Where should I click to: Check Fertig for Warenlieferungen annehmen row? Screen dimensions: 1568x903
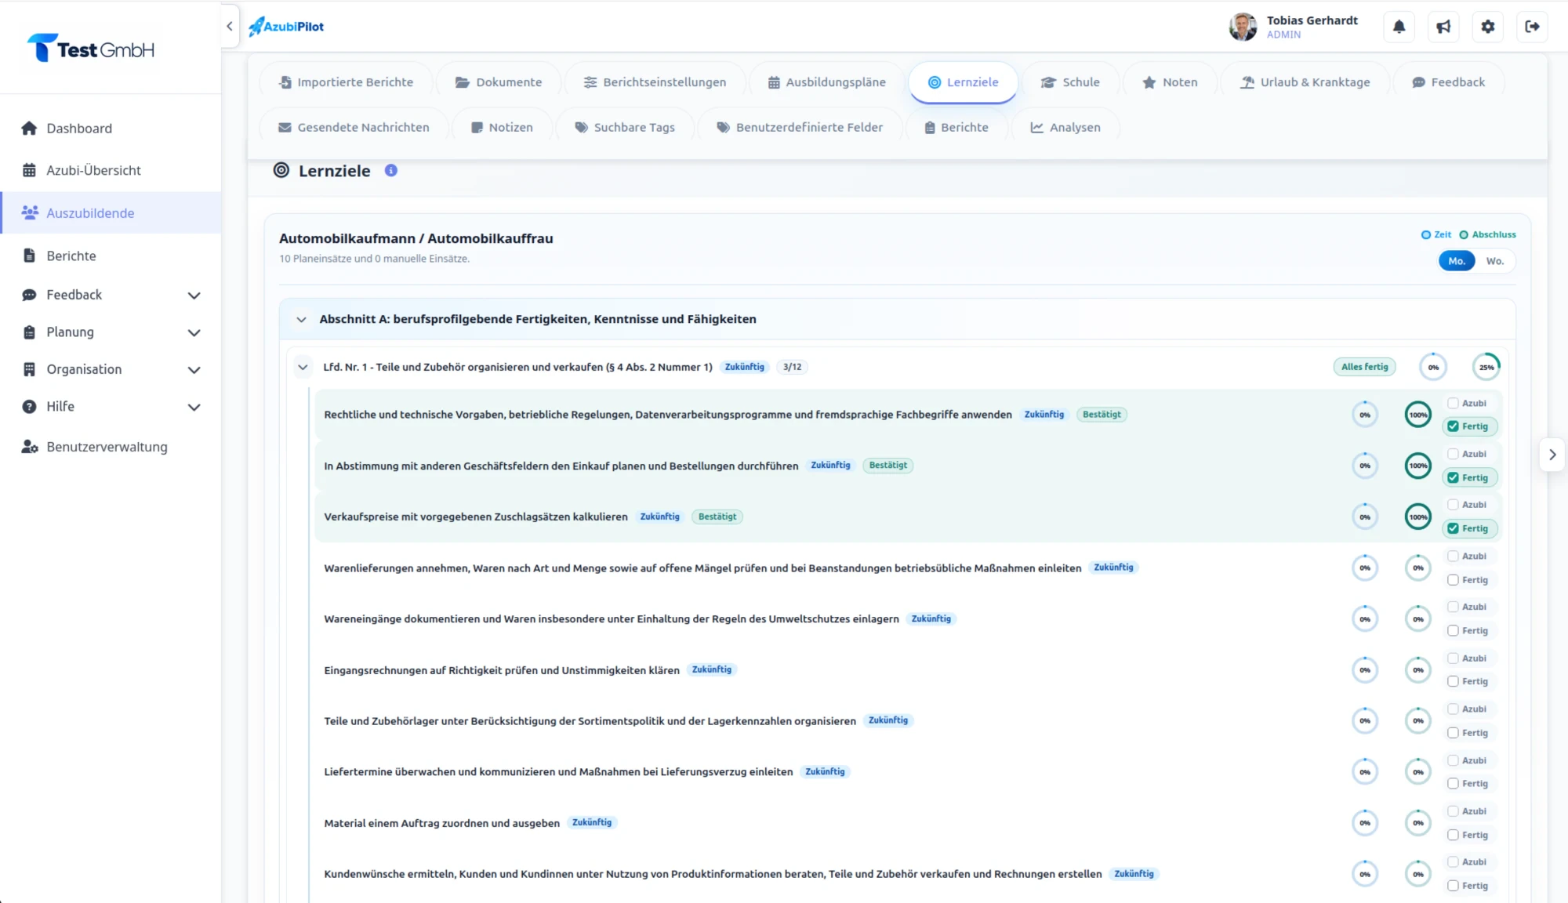pyautogui.click(x=1453, y=580)
